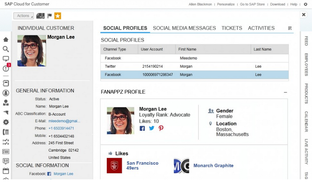
Task: Open the Tickets tab
Action: click(232, 28)
